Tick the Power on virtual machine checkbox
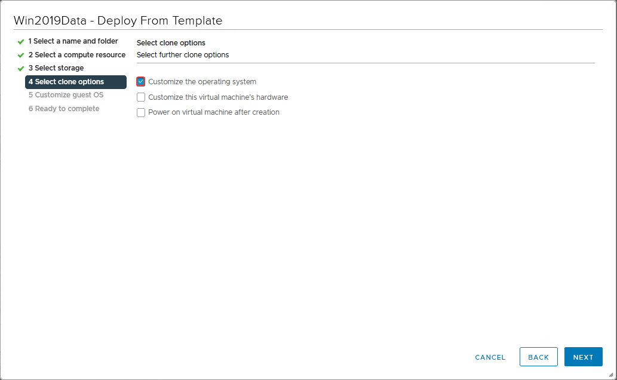Image resolution: width=617 pixels, height=380 pixels. pos(141,112)
